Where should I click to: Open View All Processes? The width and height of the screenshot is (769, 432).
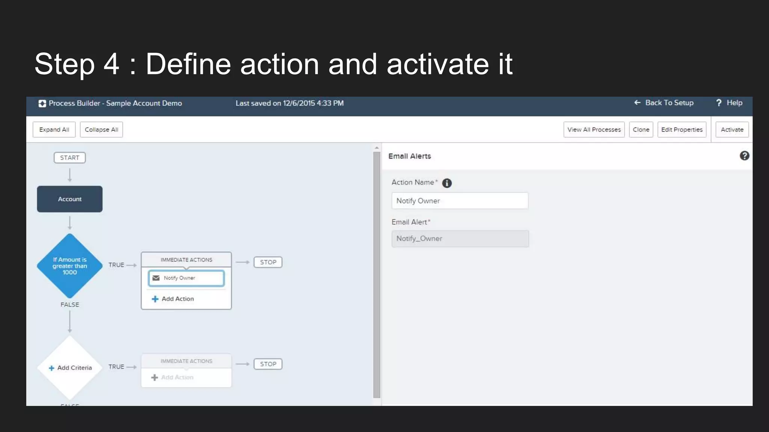[594, 129]
